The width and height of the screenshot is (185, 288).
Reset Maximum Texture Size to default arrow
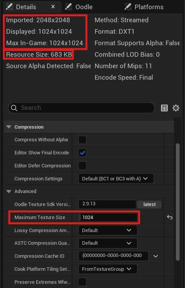tap(170, 217)
